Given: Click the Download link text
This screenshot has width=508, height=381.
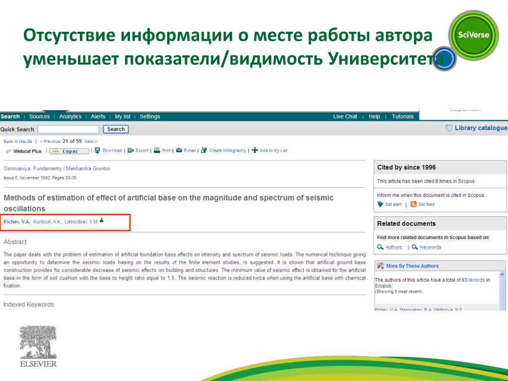Looking at the screenshot, I should (x=112, y=150).
